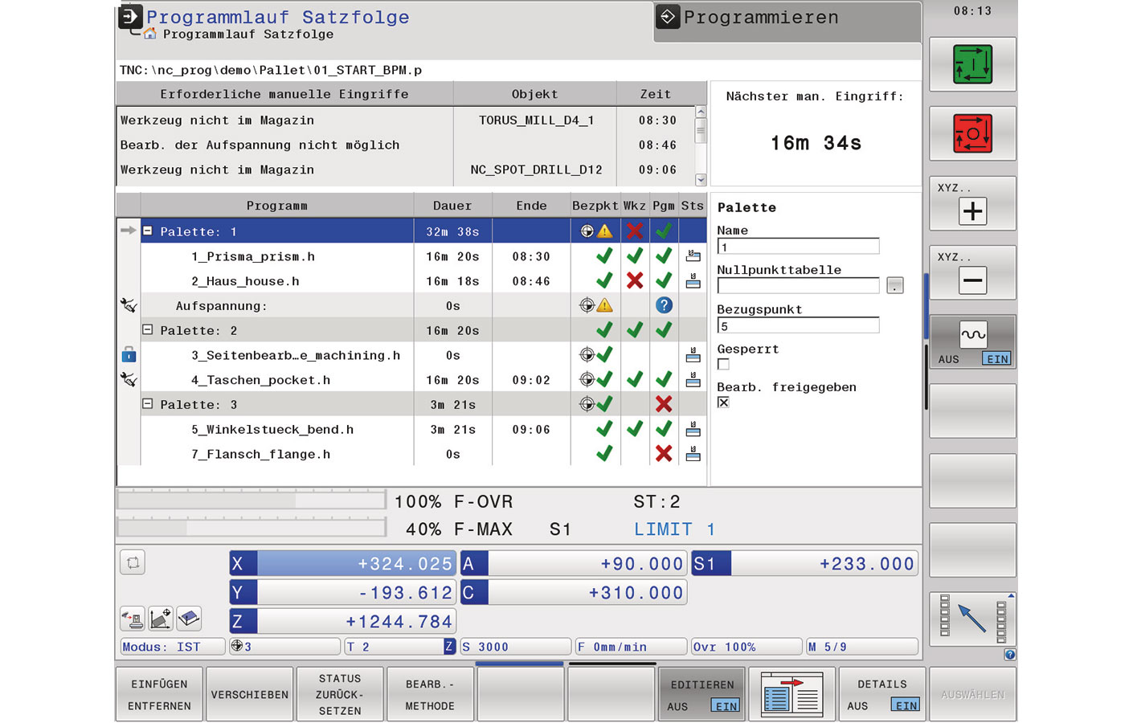Toggle the Gesperrt checkbox
The width and height of the screenshot is (1133, 723).
(723, 364)
